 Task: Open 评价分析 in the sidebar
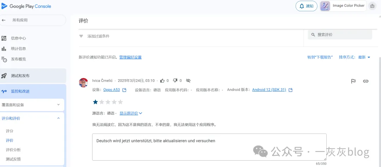tap(13, 150)
